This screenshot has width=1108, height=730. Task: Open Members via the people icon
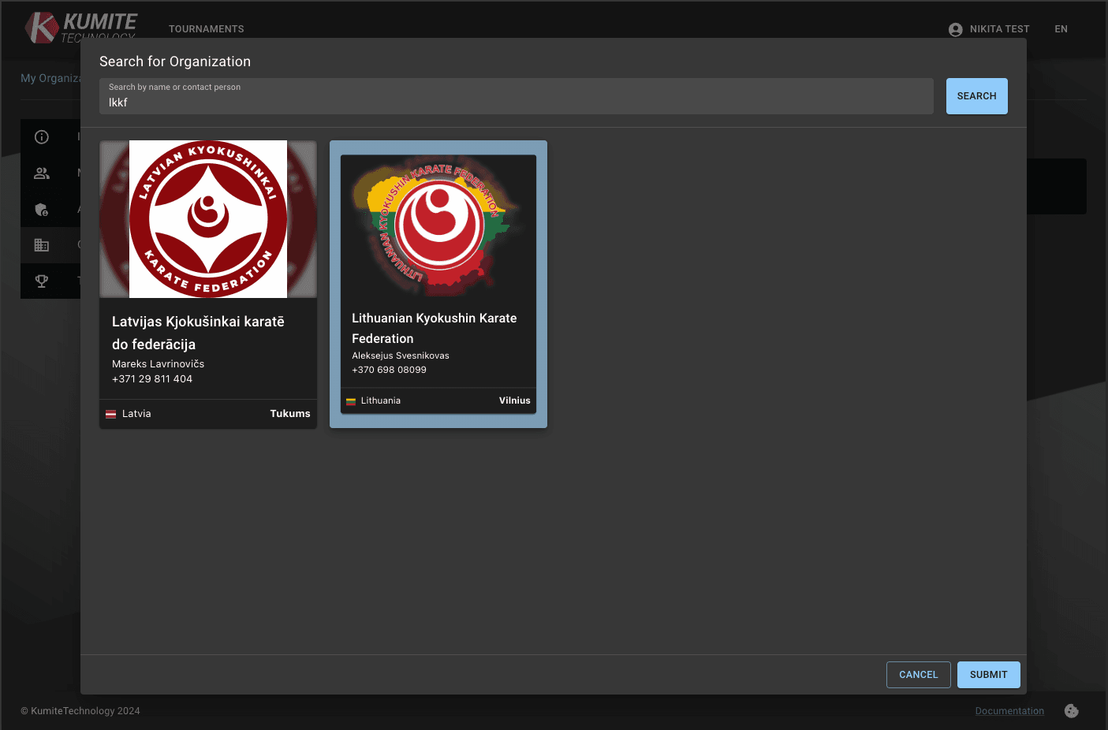[x=41, y=173]
